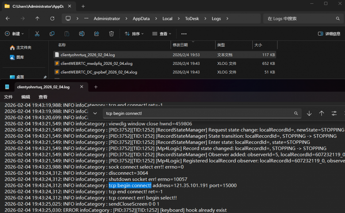Image resolution: width=345 pixels, height=213 pixels.
Task: Refresh the current folder view
Action: (52, 18)
